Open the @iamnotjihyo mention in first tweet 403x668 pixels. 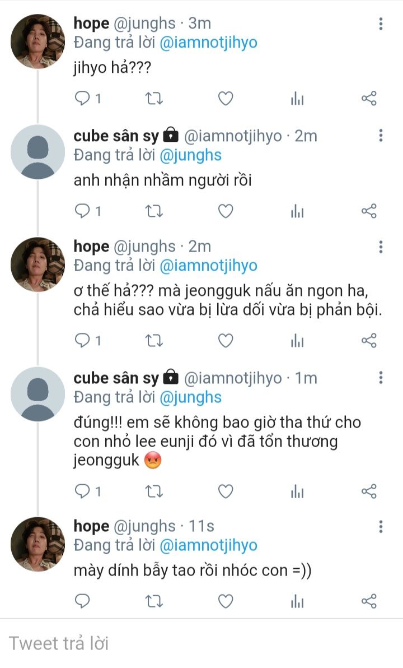pyautogui.click(x=208, y=43)
